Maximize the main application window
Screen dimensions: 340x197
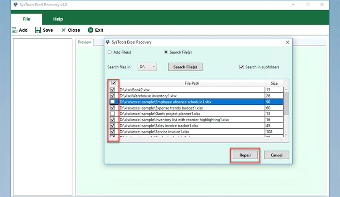(307, 4)
